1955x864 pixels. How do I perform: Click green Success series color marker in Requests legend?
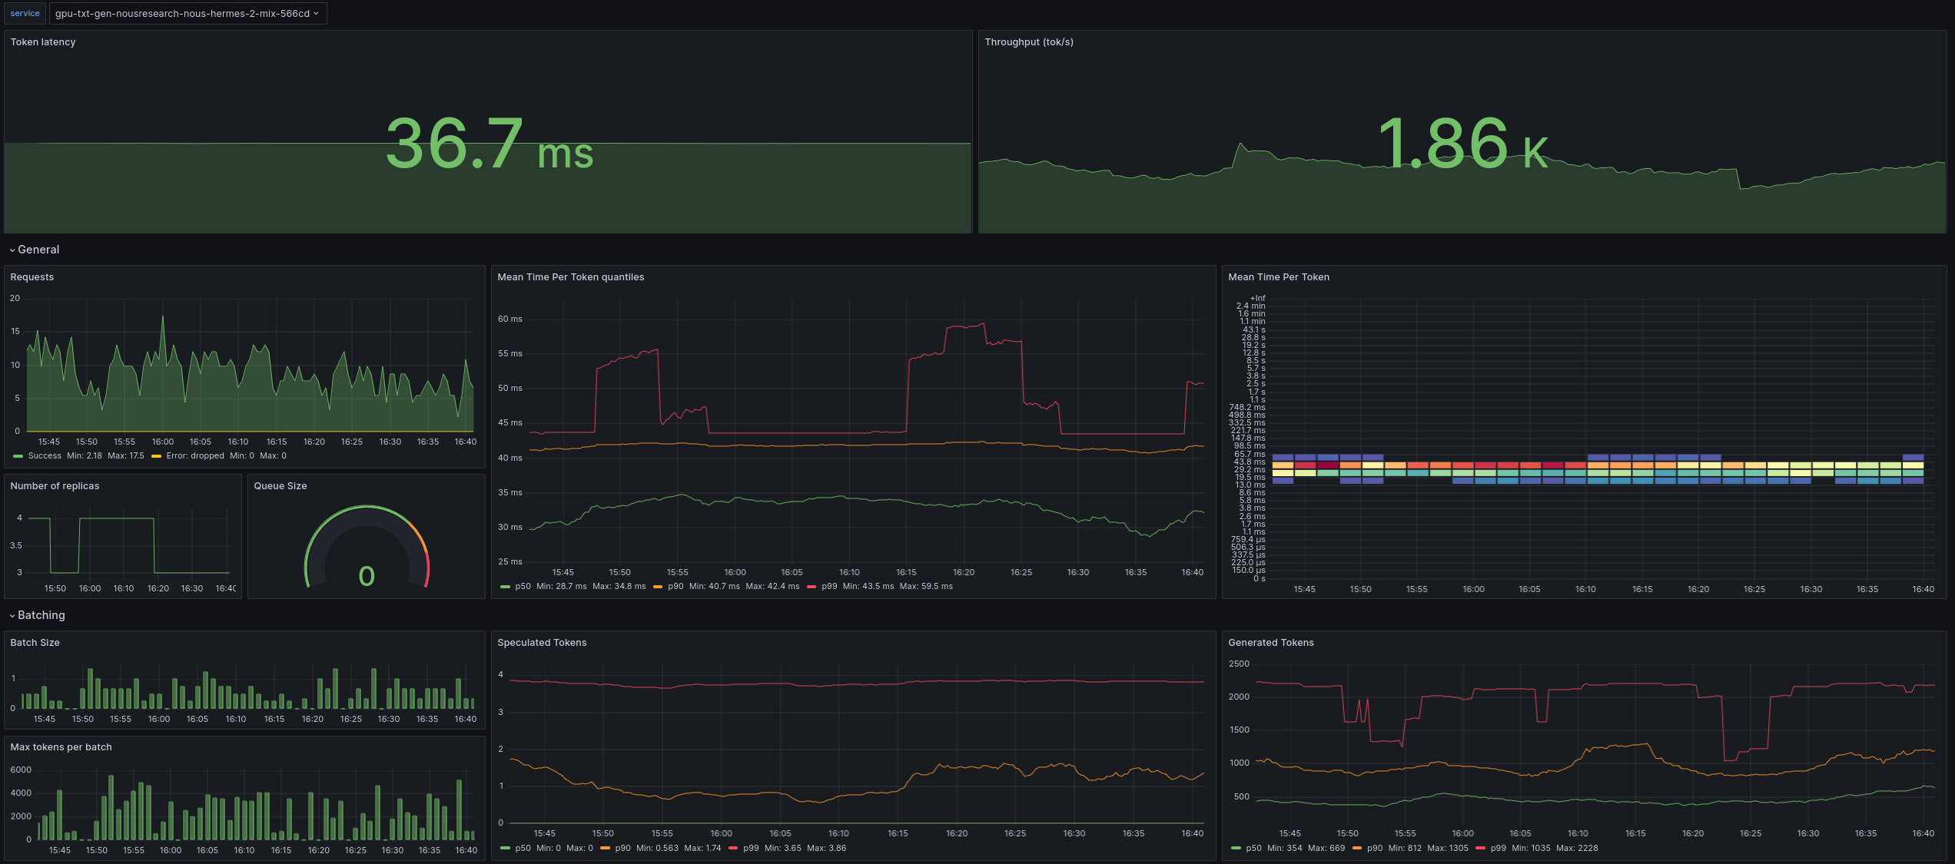point(18,456)
